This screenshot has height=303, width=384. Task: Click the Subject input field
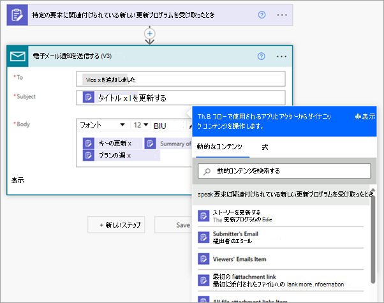click(x=181, y=98)
